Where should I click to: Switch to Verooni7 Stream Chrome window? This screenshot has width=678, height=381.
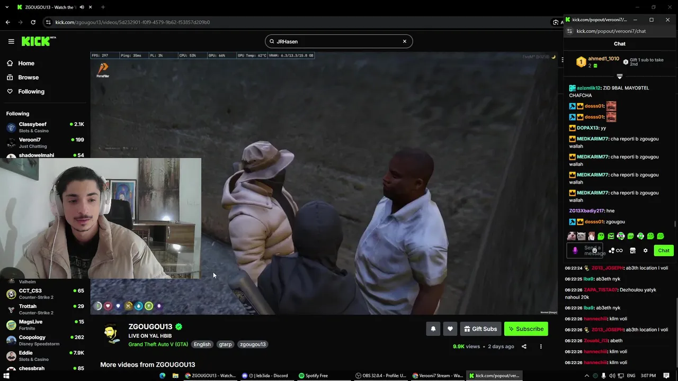(x=438, y=376)
